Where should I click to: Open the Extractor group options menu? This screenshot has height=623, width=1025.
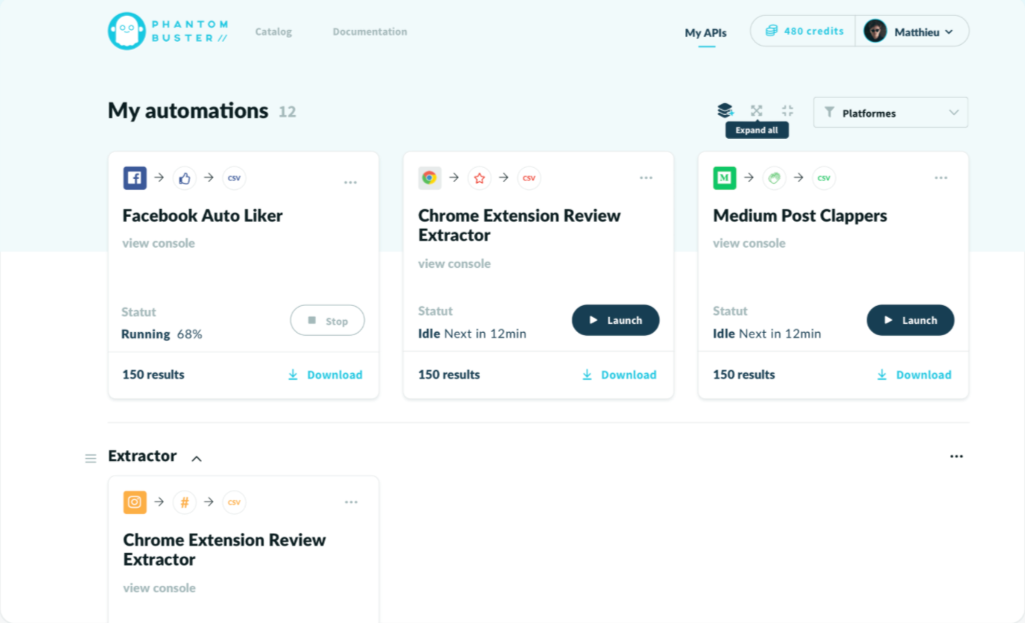(956, 457)
